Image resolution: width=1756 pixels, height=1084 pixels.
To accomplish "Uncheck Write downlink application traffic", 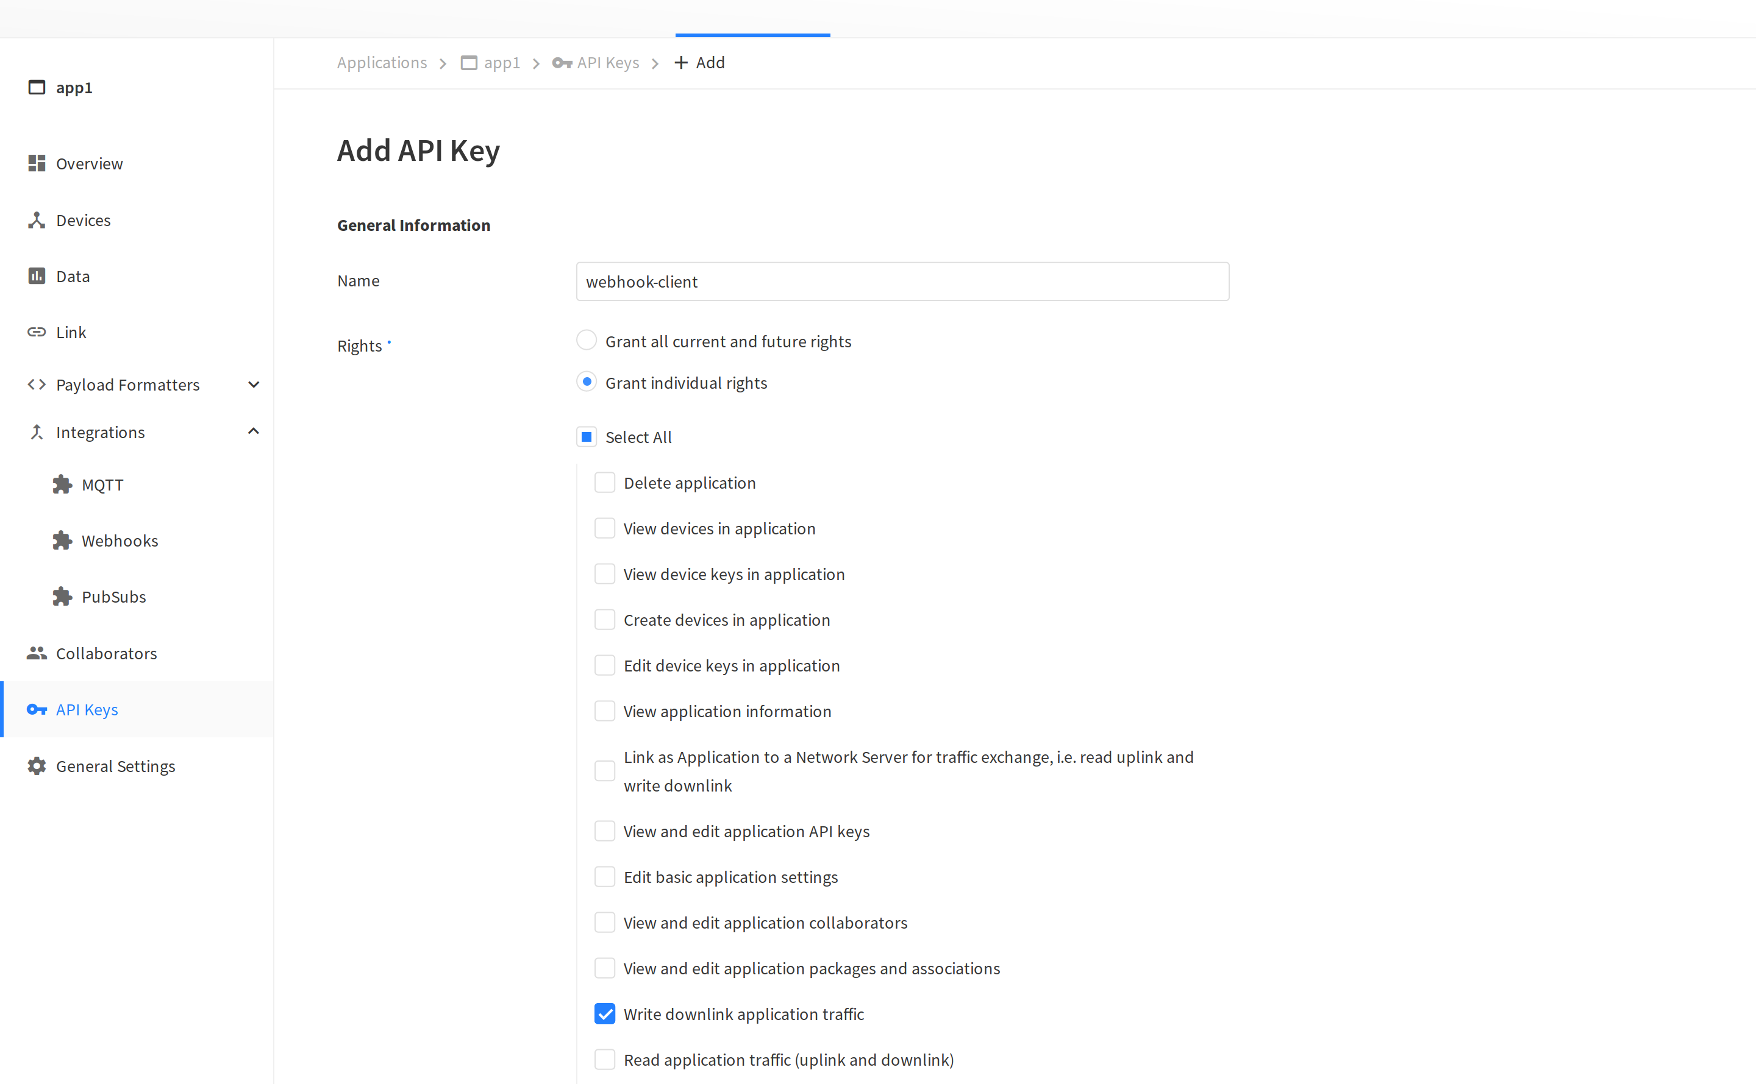I will click(x=605, y=1014).
